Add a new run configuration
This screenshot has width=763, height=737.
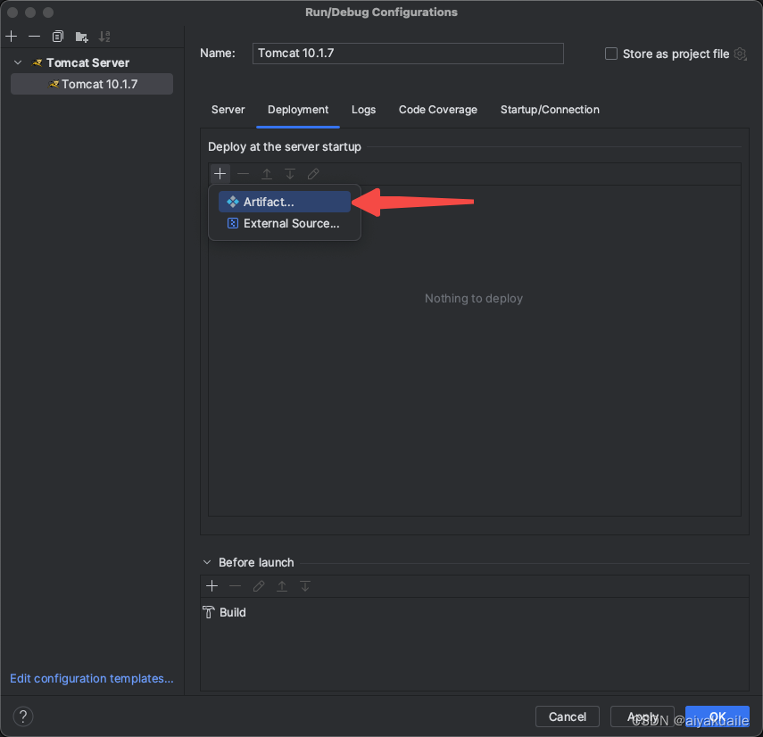tap(12, 36)
